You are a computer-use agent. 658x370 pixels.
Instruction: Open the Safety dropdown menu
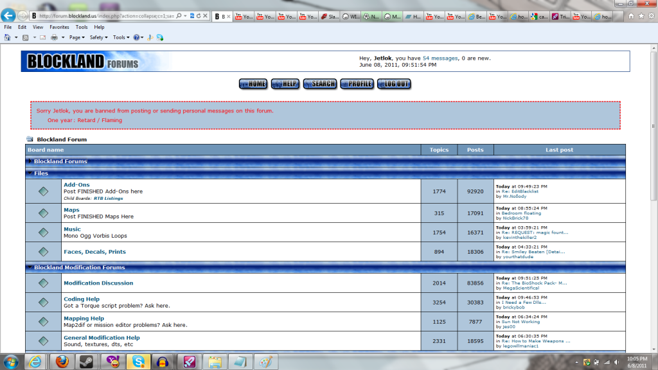tap(98, 37)
